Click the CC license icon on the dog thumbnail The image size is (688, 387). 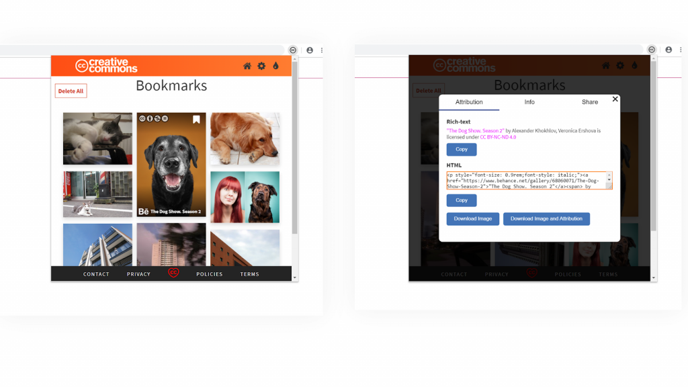[142, 117]
